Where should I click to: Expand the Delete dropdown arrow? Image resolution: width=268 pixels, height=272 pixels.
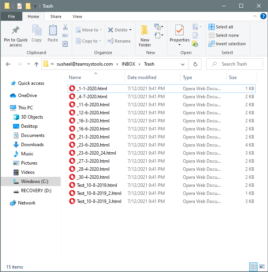pyautogui.click(x=131, y=30)
